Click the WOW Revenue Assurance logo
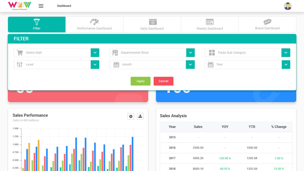 pos(20,6)
